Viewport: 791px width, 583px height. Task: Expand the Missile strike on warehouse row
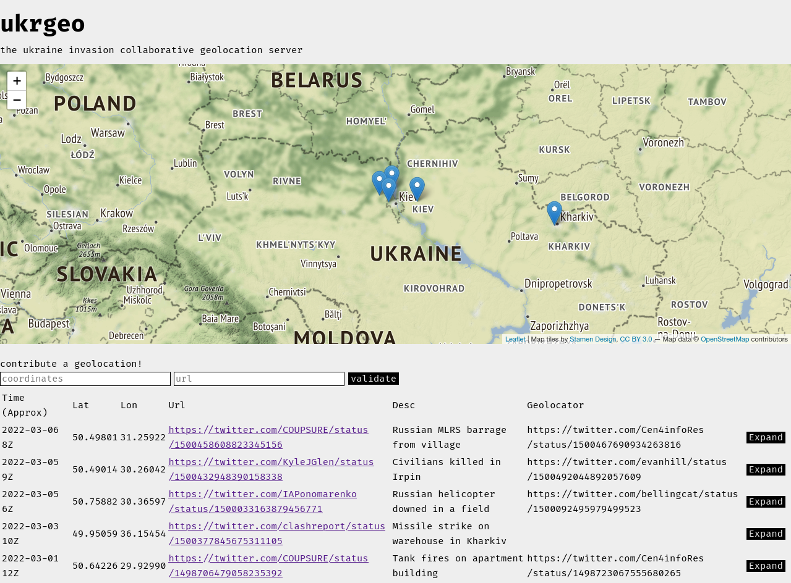(x=766, y=534)
